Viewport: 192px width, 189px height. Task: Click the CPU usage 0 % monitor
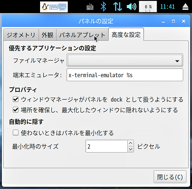[148, 7]
